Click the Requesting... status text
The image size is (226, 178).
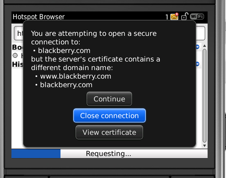(109, 154)
